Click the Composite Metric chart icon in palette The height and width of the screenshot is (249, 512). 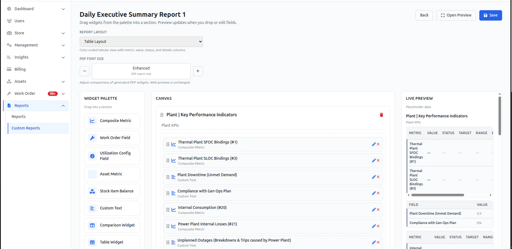tap(92, 121)
